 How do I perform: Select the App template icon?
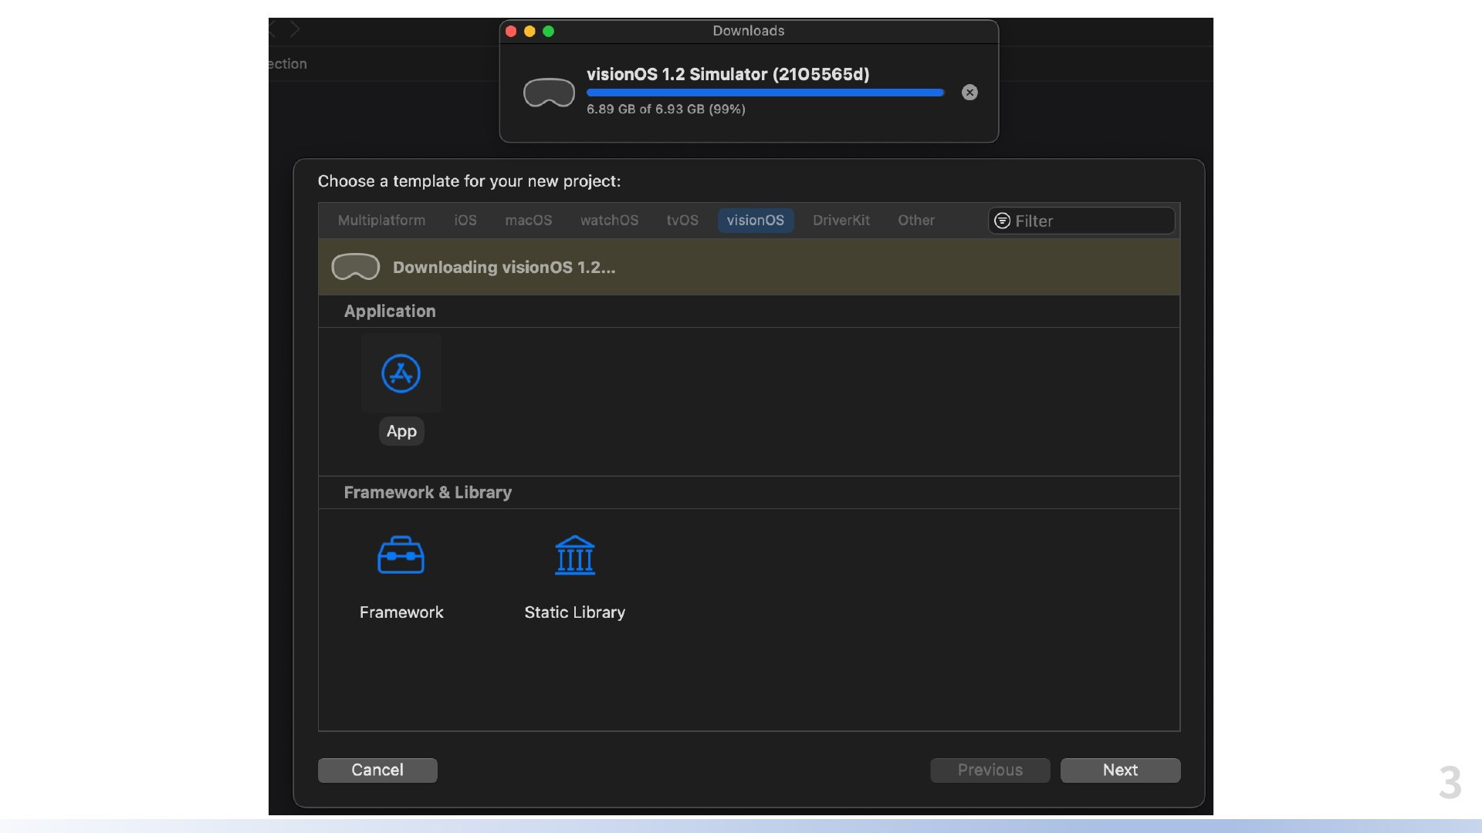pyautogui.click(x=401, y=373)
